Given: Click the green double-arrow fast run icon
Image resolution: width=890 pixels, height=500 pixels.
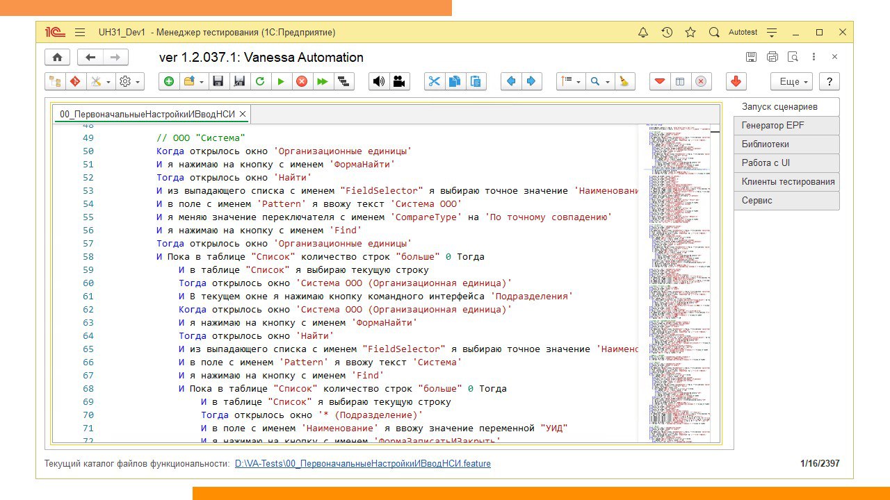Looking at the screenshot, I should tap(322, 81).
